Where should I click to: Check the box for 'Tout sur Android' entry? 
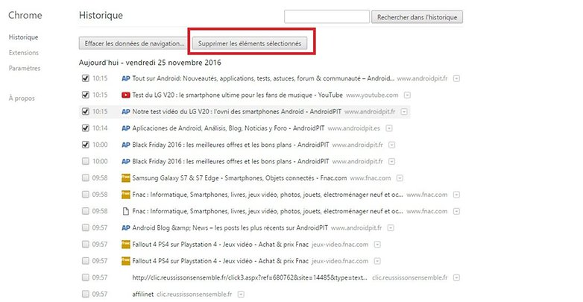[x=86, y=78]
